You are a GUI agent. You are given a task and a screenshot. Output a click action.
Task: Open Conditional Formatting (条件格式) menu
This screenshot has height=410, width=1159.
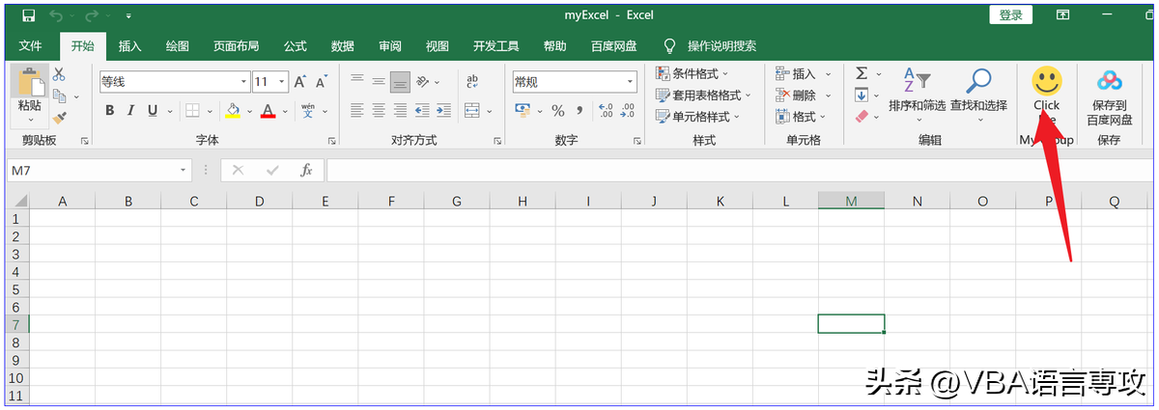(x=693, y=73)
